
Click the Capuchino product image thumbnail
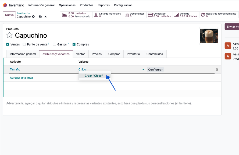coord(209,36)
